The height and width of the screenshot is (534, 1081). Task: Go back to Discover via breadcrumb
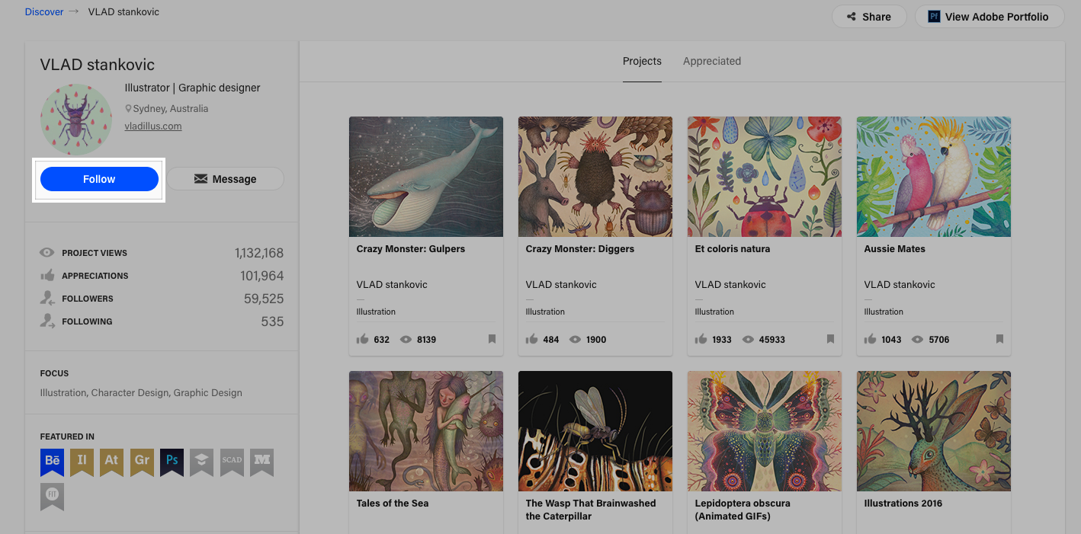(x=44, y=12)
